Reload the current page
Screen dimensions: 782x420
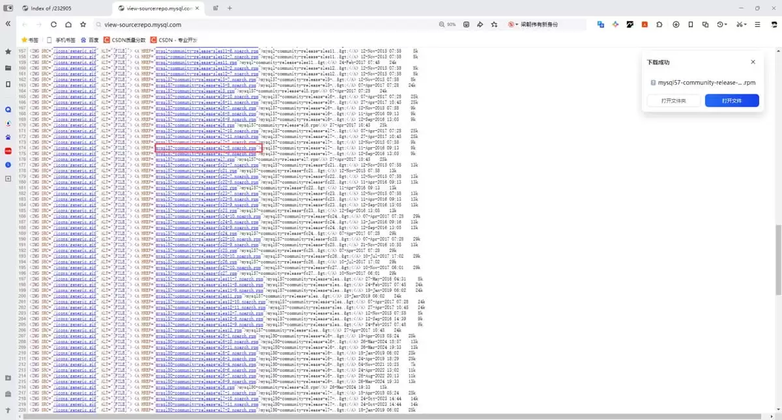(x=53, y=24)
